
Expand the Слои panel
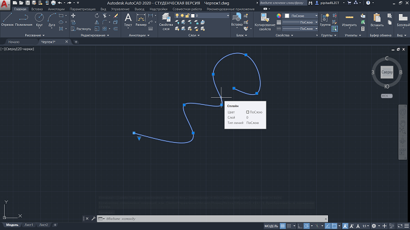[194, 35]
